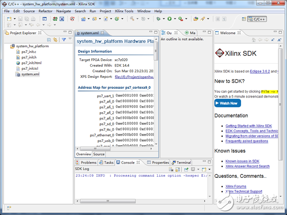287x215 pixels.
Task: Switch to the Source tab in editor
Action: [99, 154]
